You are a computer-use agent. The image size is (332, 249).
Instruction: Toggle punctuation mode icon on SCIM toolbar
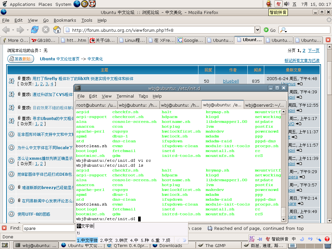click(310, 239)
